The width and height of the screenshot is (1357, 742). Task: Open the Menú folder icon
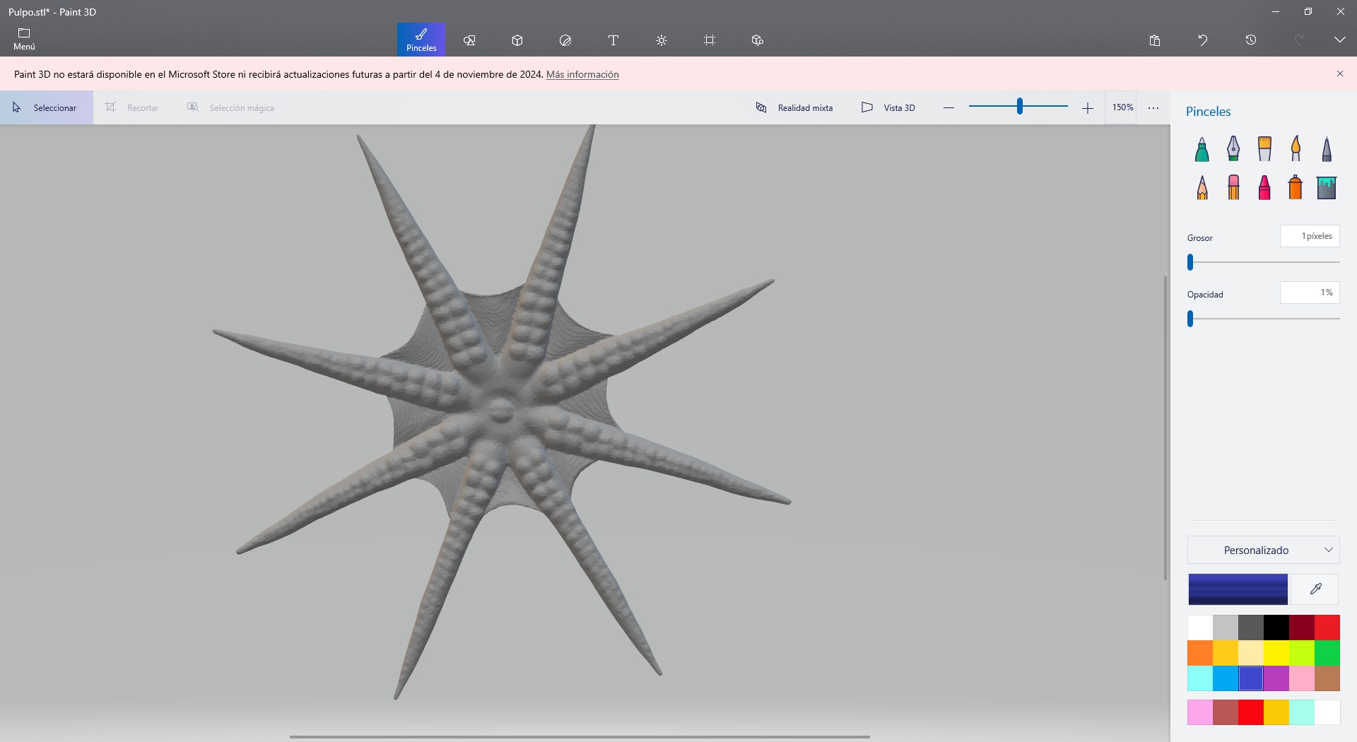pyautogui.click(x=24, y=39)
